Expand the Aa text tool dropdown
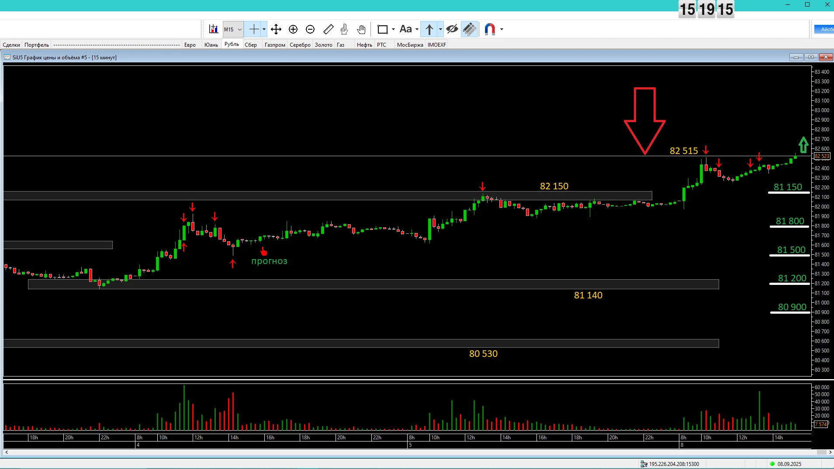 point(417,29)
